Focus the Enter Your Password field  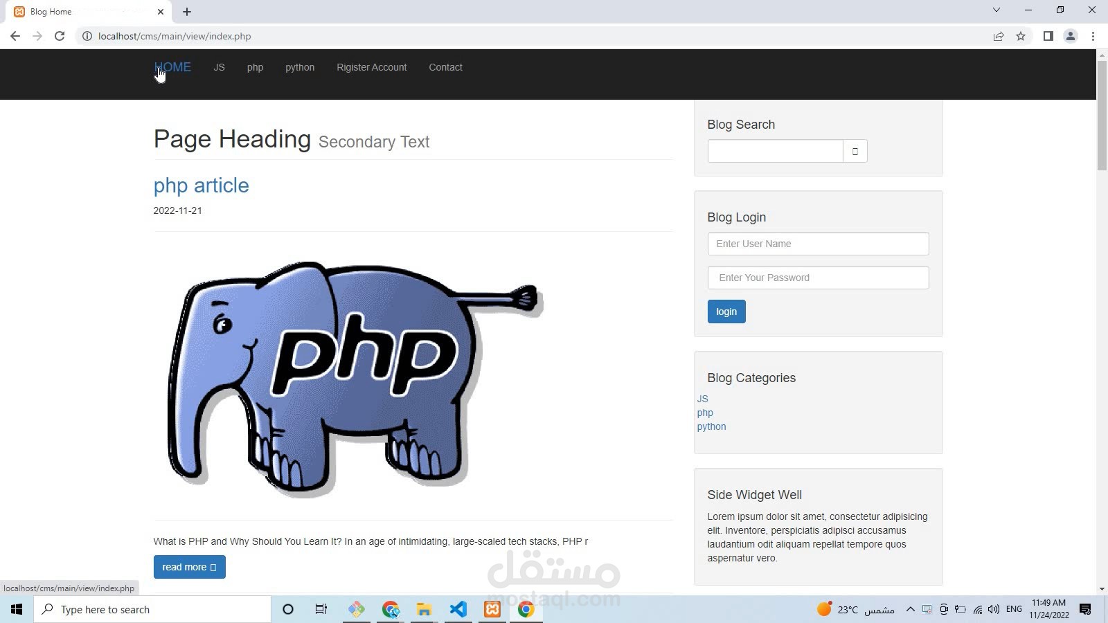pyautogui.click(x=818, y=278)
